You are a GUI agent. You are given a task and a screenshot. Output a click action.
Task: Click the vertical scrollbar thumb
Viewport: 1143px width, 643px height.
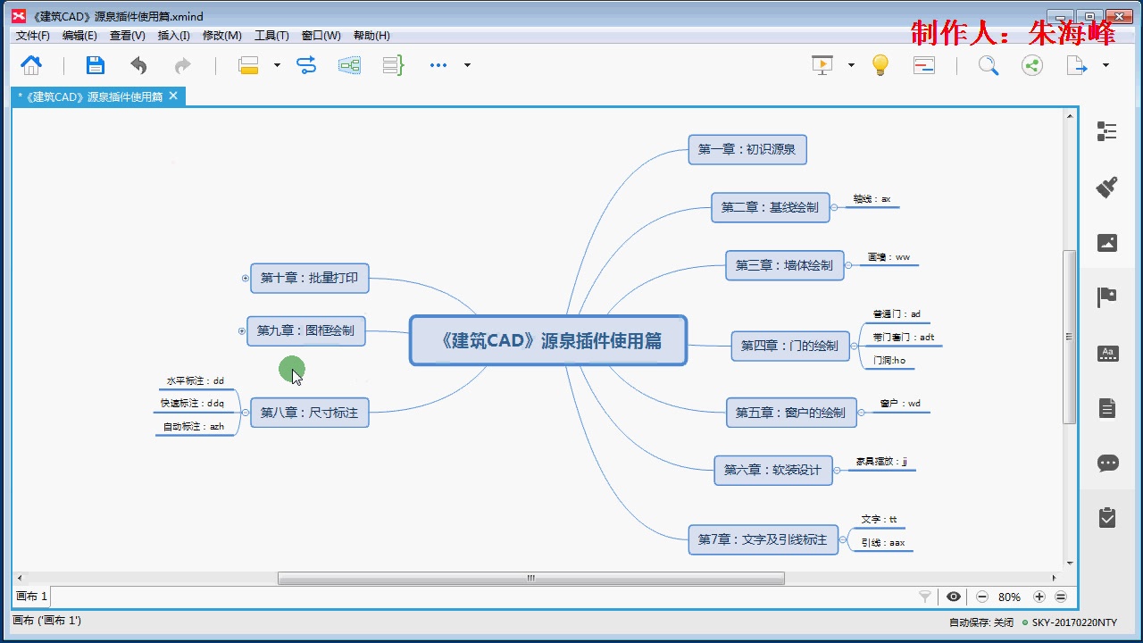pos(1069,337)
